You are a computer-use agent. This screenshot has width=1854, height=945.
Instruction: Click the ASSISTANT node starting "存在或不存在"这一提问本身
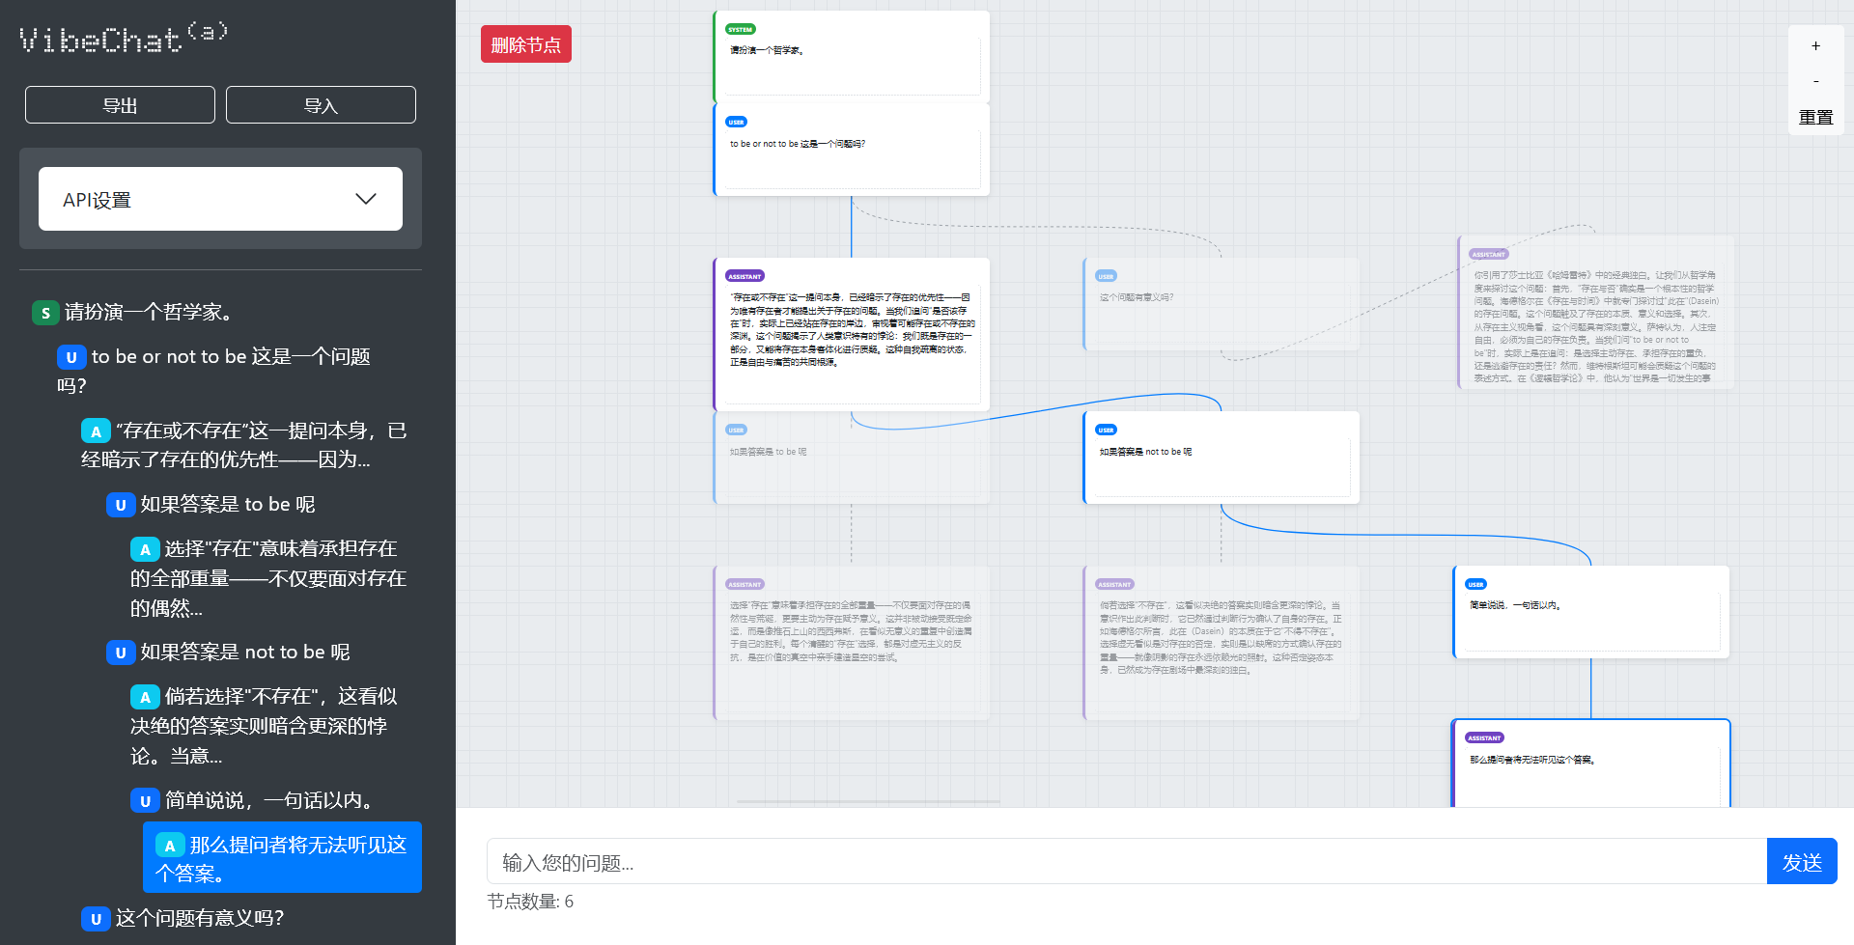click(x=852, y=334)
